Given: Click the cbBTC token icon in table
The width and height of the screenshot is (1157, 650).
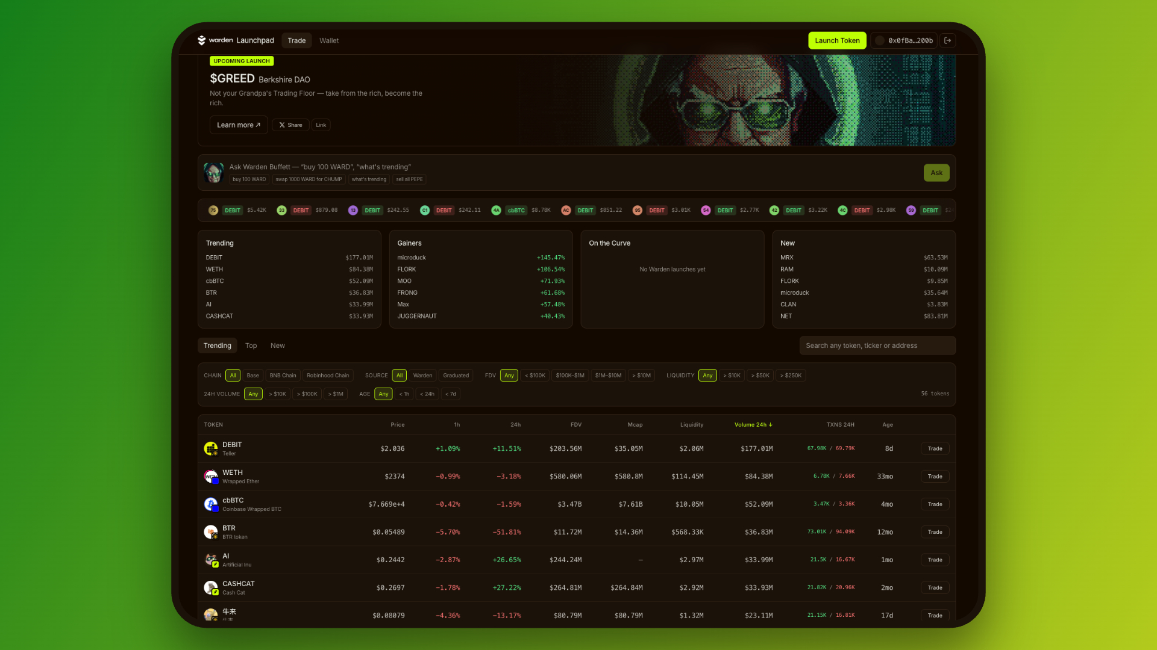Looking at the screenshot, I should [x=211, y=504].
